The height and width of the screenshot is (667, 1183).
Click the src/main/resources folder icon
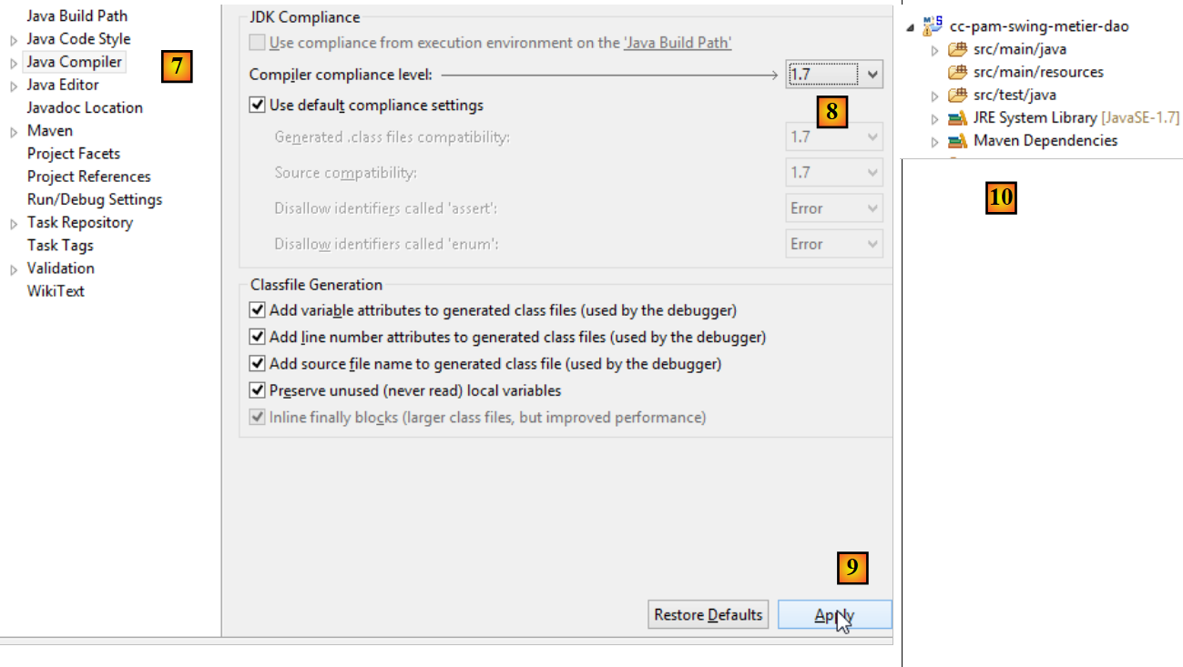[x=956, y=72]
